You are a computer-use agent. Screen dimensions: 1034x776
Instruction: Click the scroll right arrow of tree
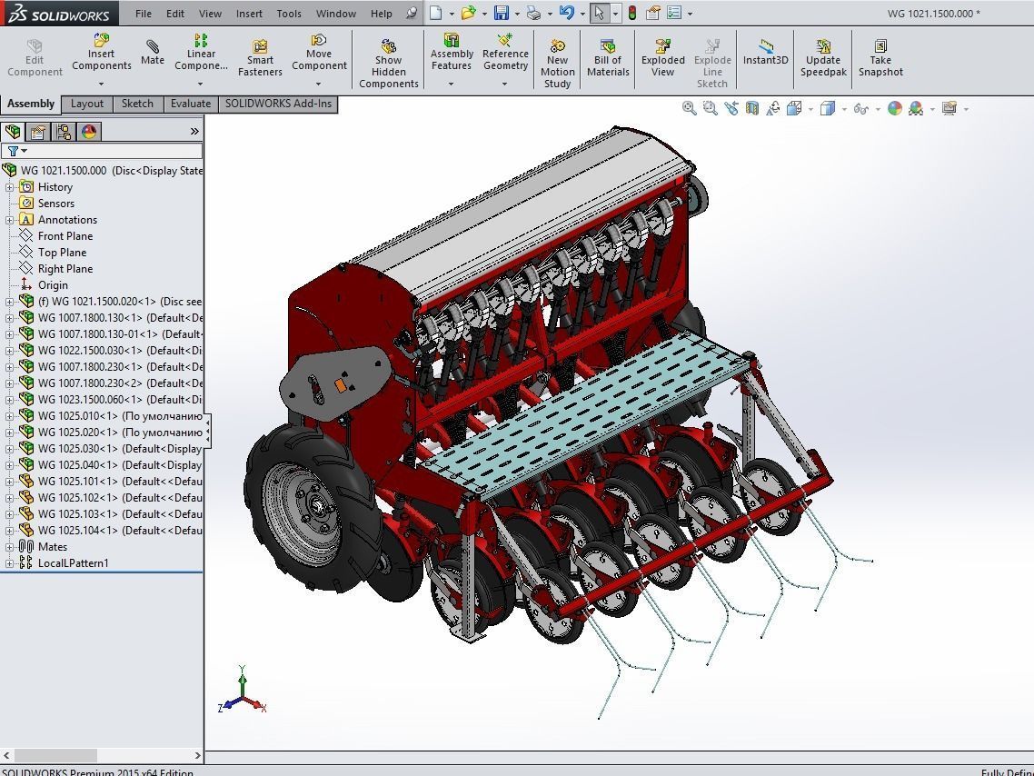tap(197, 755)
